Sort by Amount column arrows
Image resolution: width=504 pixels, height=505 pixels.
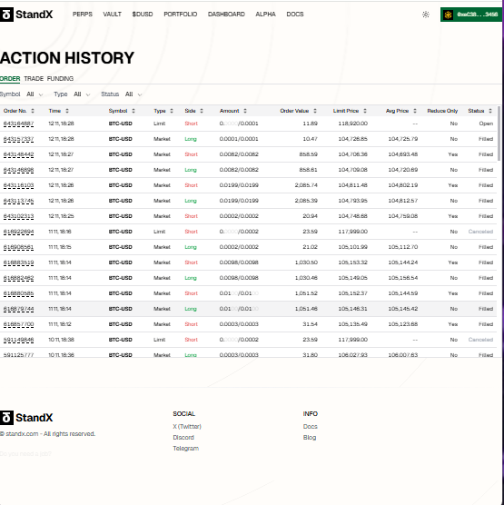coord(245,111)
